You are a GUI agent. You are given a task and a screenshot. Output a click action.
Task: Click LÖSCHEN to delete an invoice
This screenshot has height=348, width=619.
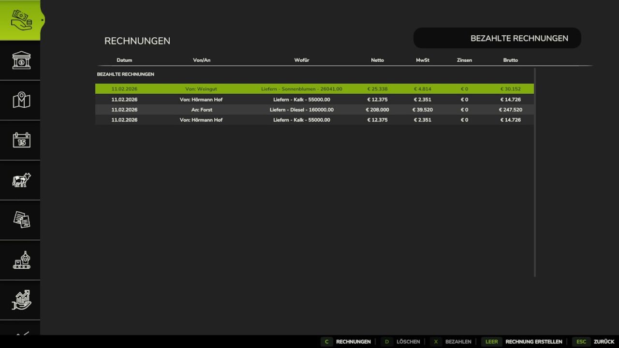pyautogui.click(x=408, y=341)
